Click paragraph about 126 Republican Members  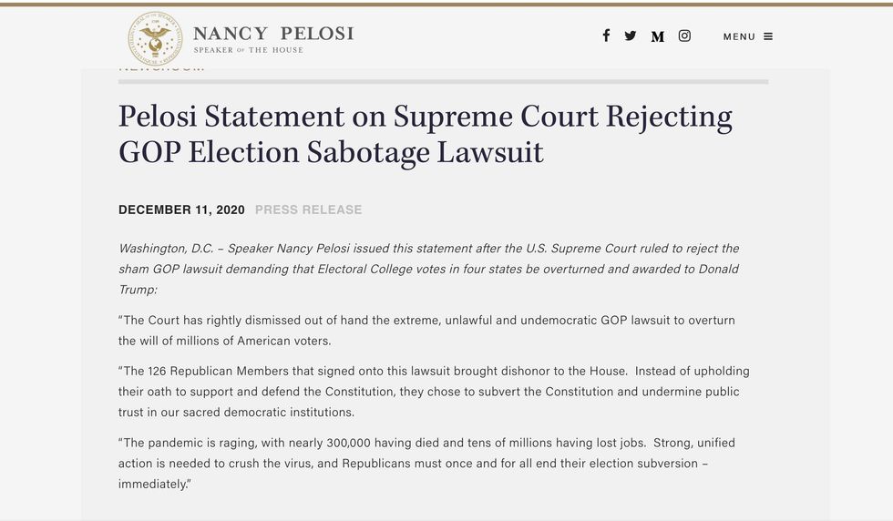(434, 392)
